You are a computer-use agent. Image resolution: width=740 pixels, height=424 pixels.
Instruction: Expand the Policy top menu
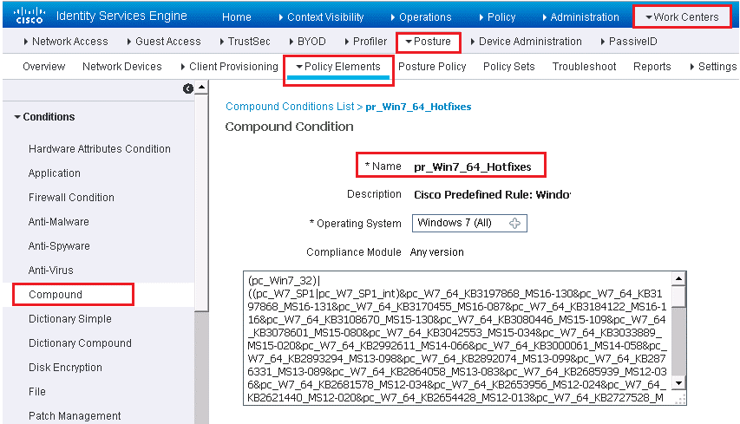[497, 17]
